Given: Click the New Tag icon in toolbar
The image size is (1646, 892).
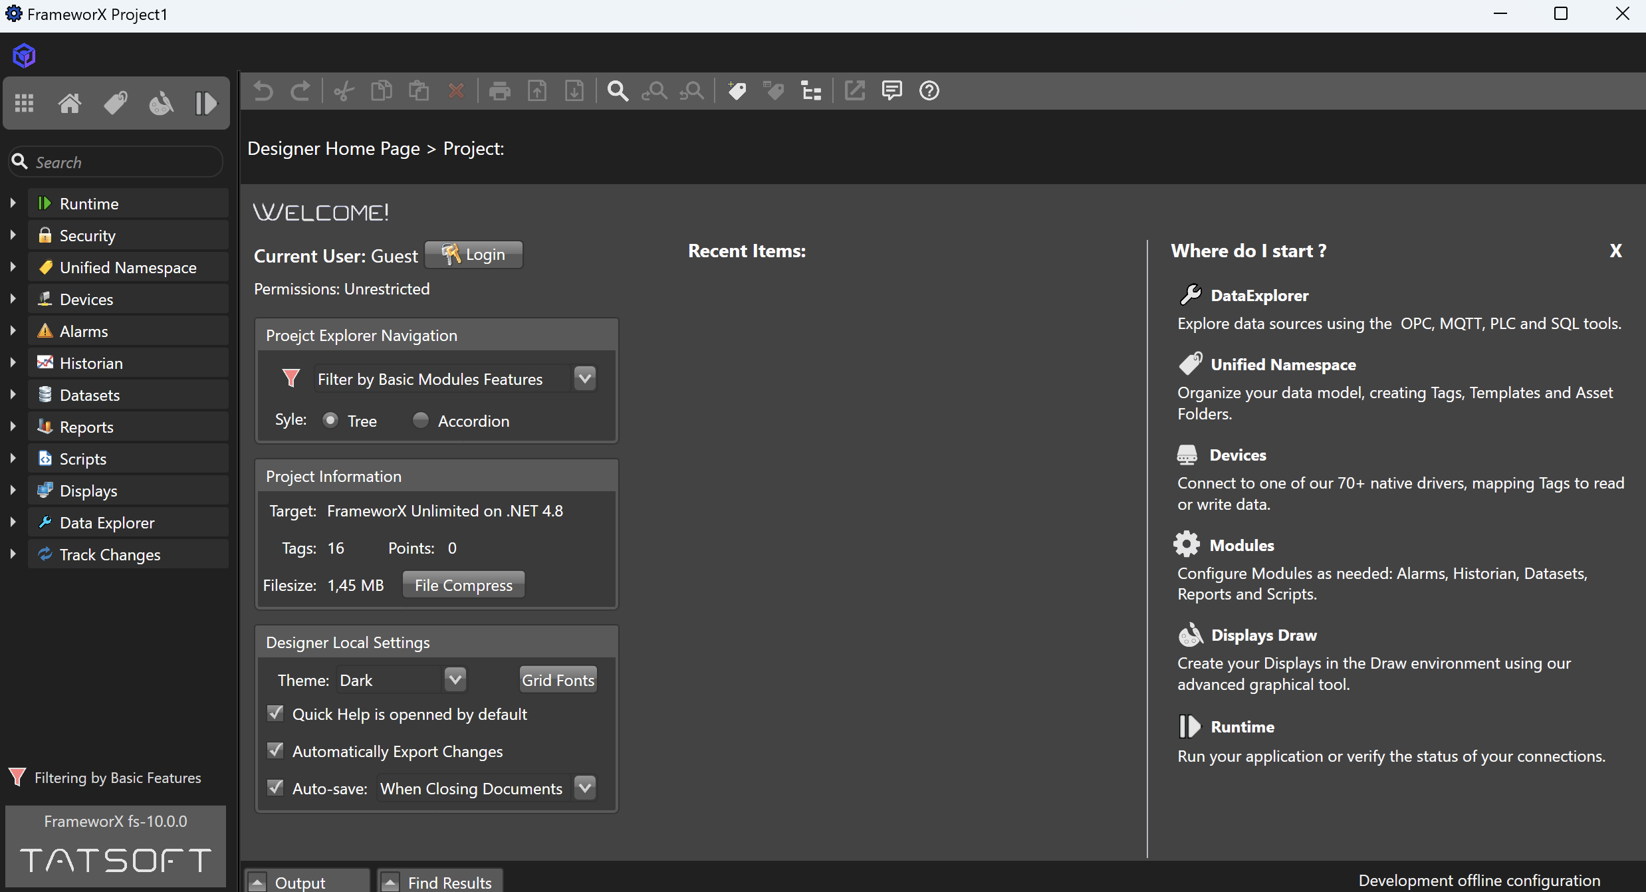Looking at the screenshot, I should pos(737,90).
